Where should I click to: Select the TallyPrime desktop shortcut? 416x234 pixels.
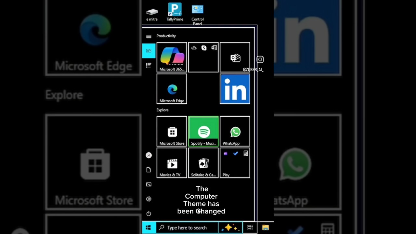(175, 12)
